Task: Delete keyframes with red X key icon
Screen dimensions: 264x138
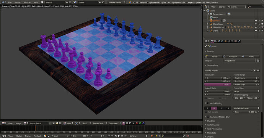Action: tap(187, 136)
